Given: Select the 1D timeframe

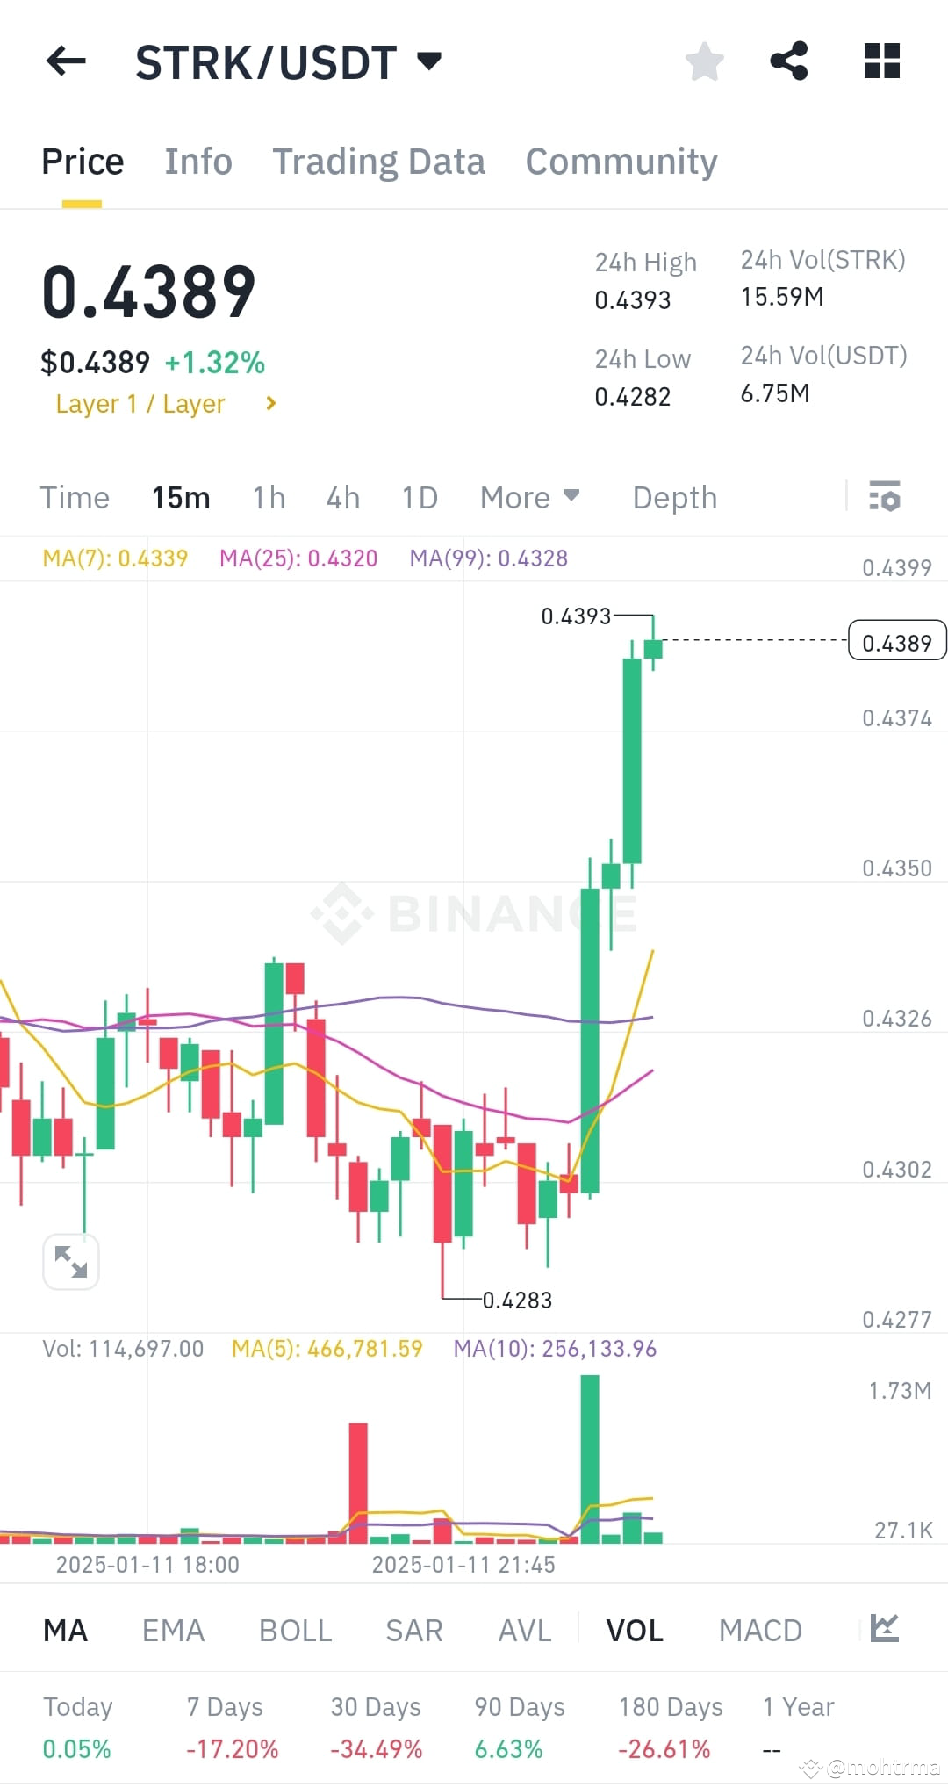Looking at the screenshot, I should pos(419,497).
